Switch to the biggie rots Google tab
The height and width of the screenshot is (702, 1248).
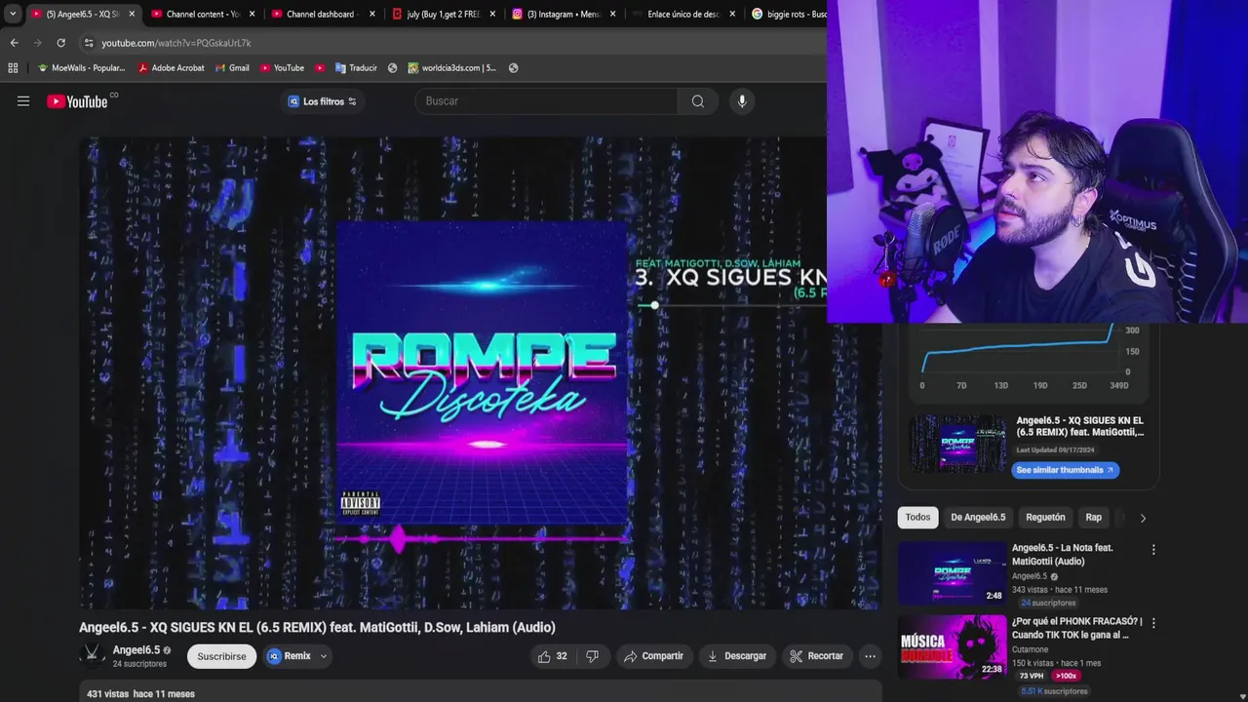787,15
